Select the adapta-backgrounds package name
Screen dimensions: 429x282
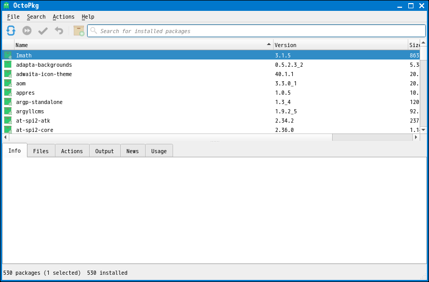(44, 65)
